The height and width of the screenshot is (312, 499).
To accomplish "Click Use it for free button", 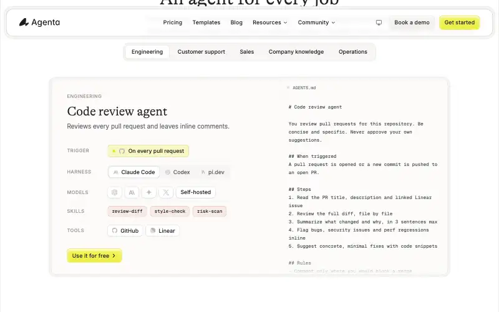I will coord(95,256).
